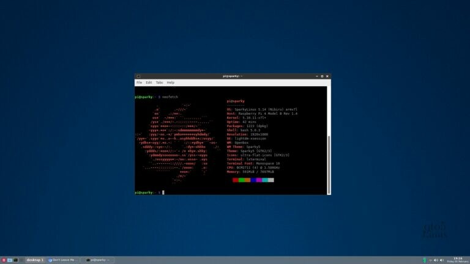
Task: Click the "Packages: 1223 (dpkg)" line
Action: [247, 127]
